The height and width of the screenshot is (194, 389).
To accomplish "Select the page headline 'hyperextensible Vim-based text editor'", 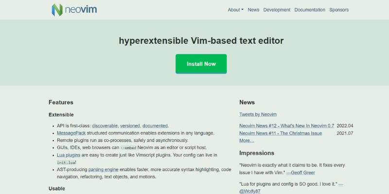I will (201, 41).
